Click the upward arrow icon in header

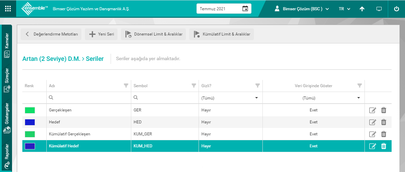362,9
